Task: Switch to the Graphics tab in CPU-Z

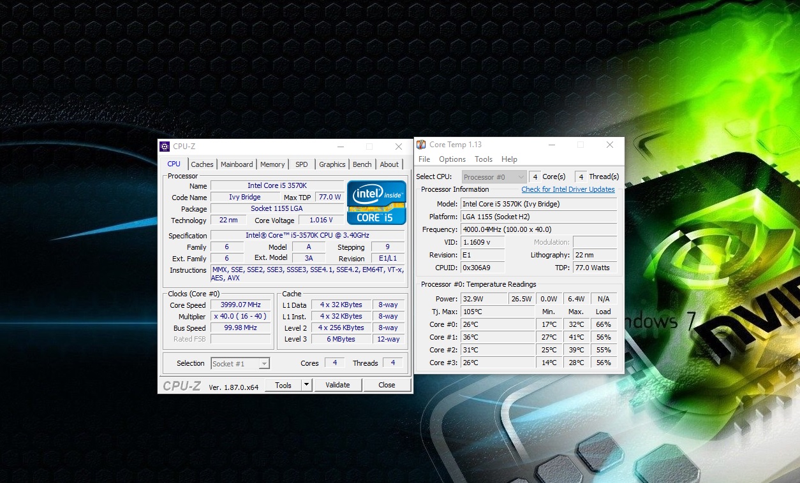Action: click(x=332, y=164)
